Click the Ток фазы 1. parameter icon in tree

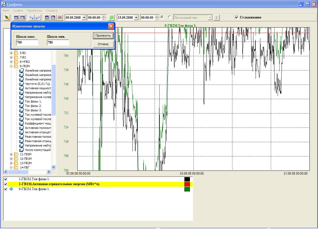[22, 101]
